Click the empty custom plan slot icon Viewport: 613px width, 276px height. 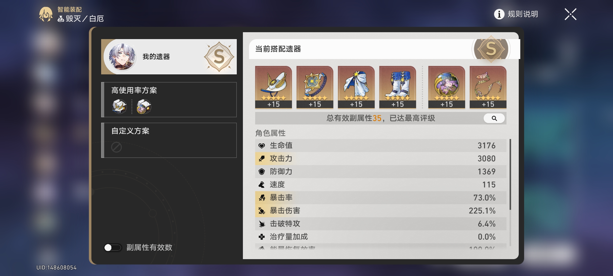tap(116, 147)
